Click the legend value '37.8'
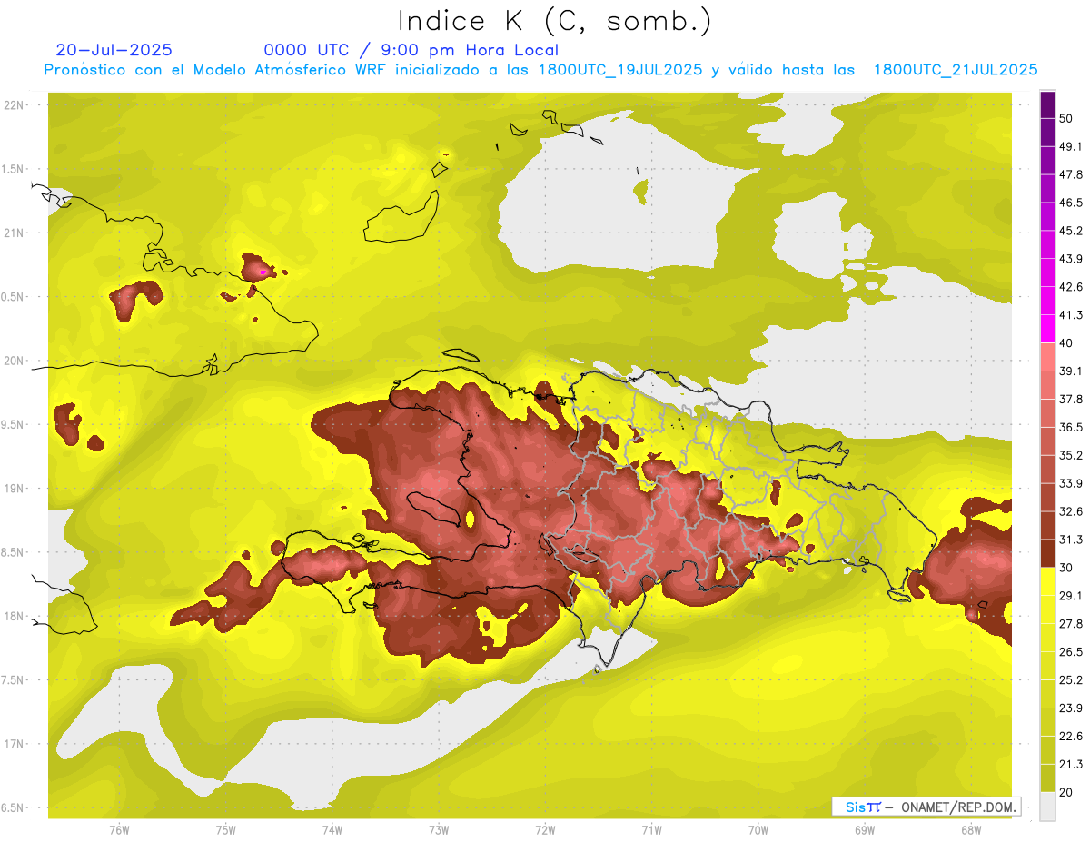The image size is (1090, 842). [x=1071, y=400]
